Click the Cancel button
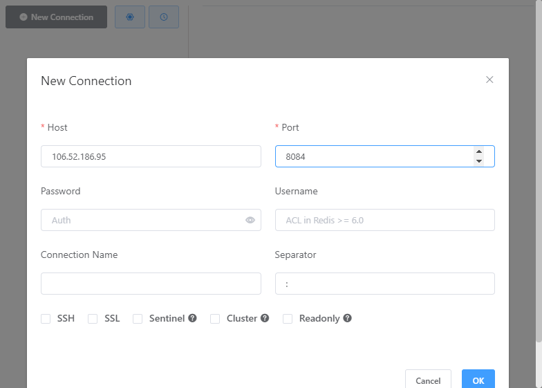The image size is (542, 388). coord(428,380)
